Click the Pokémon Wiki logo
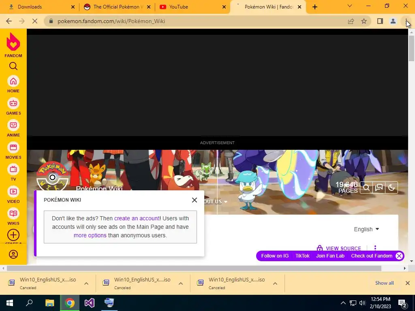 tap(52, 176)
